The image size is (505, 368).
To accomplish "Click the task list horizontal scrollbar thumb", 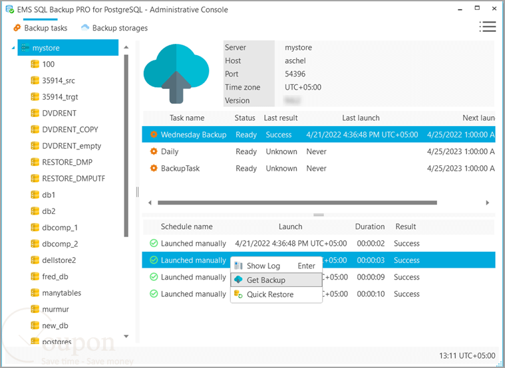I will coord(297,203).
